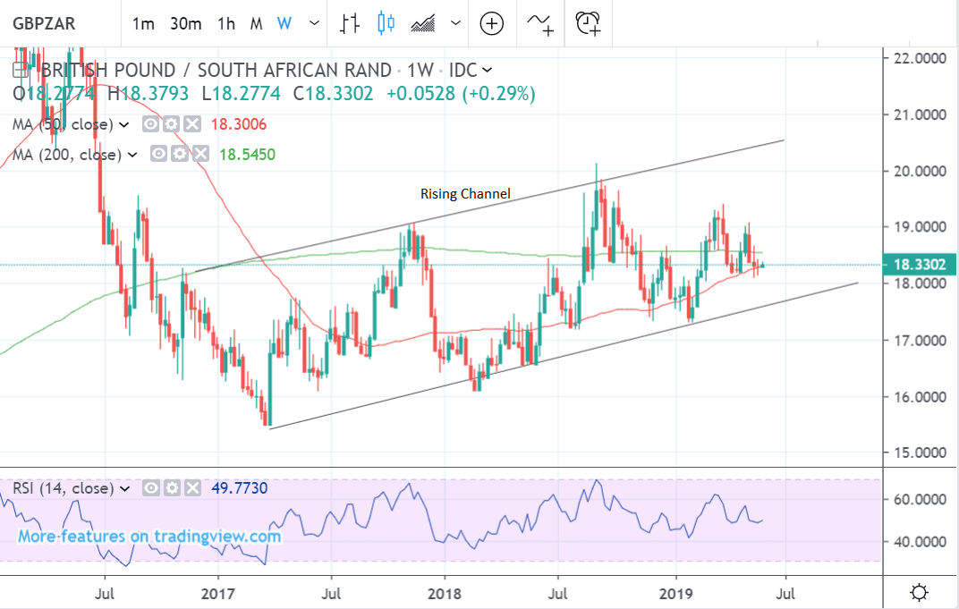This screenshot has height=609, width=959.
Task: Open chart settings gear at bottom right
Action: 917,592
